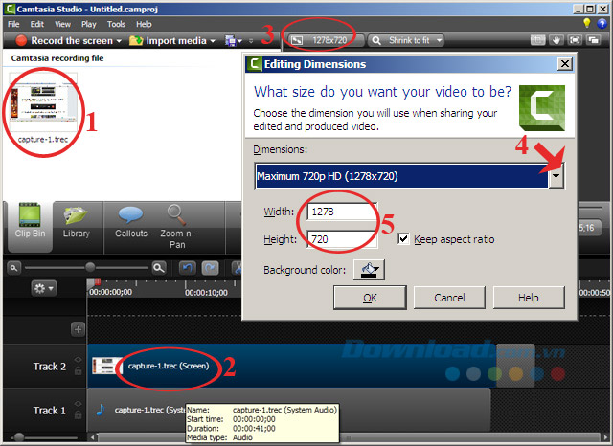Open the Help menu
The image size is (613, 446).
(144, 24)
